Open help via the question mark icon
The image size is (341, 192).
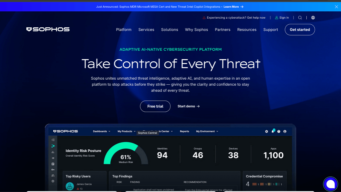click(279, 131)
